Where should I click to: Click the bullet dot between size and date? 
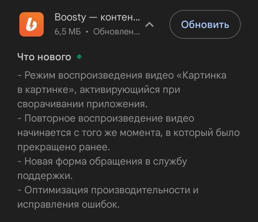click(x=87, y=32)
